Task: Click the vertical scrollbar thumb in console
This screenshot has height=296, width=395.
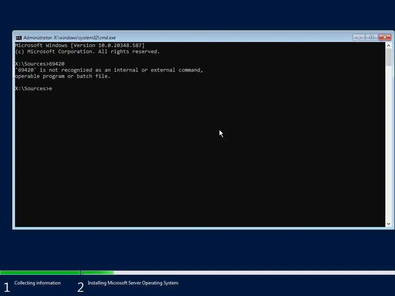Action: pyautogui.click(x=388, y=57)
